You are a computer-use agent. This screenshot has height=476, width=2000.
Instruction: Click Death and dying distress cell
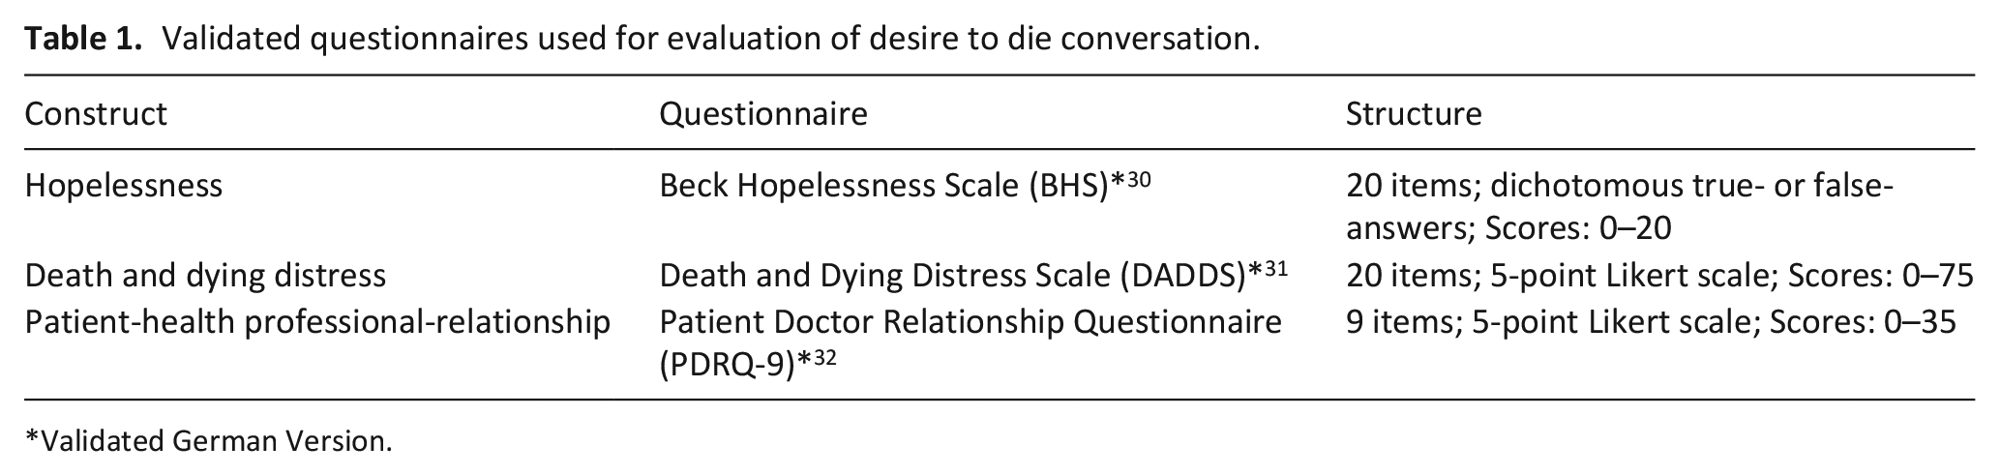click(205, 276)
